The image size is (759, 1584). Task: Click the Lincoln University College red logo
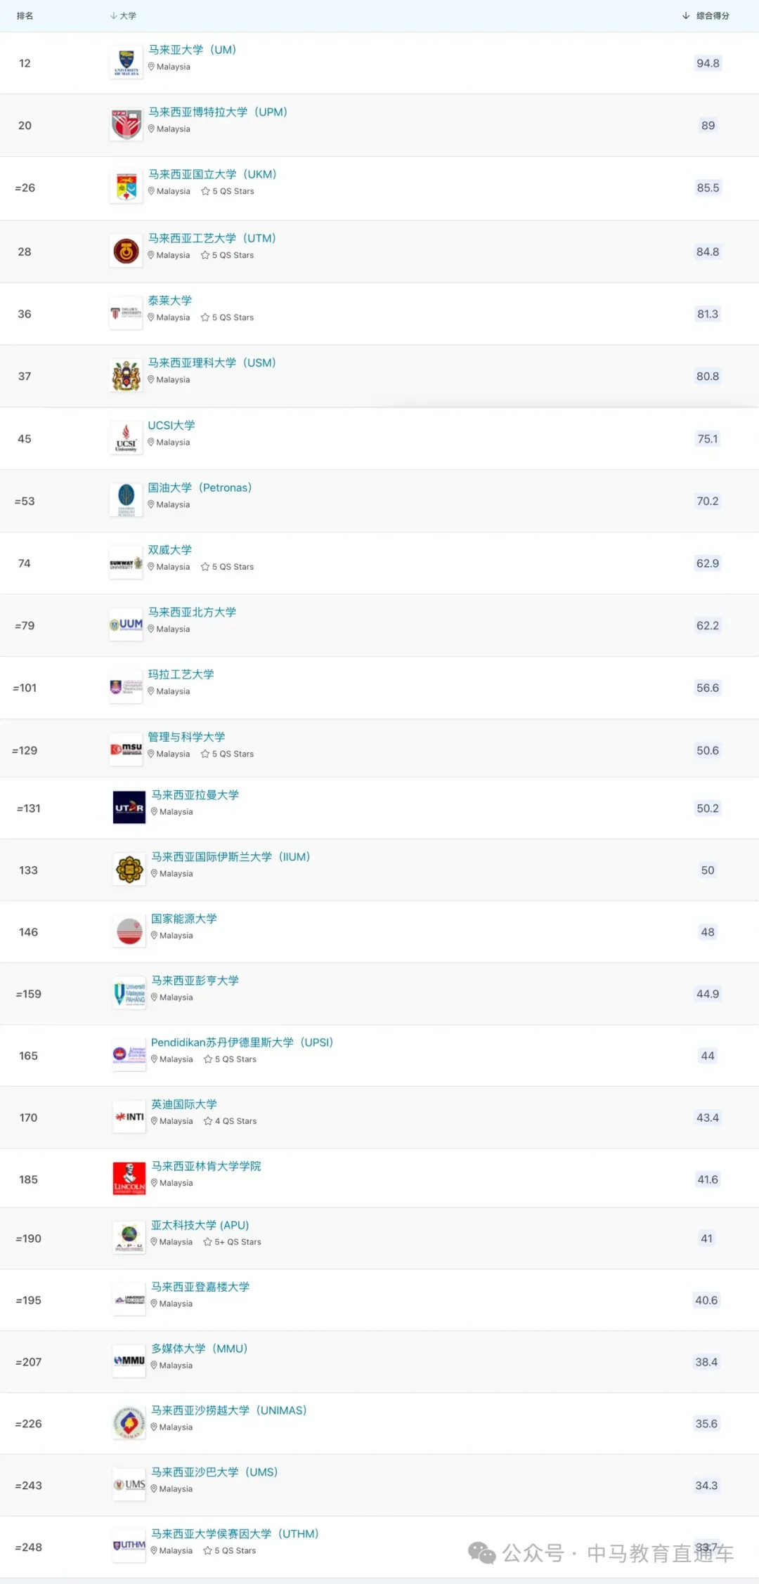pos(129,1179)
